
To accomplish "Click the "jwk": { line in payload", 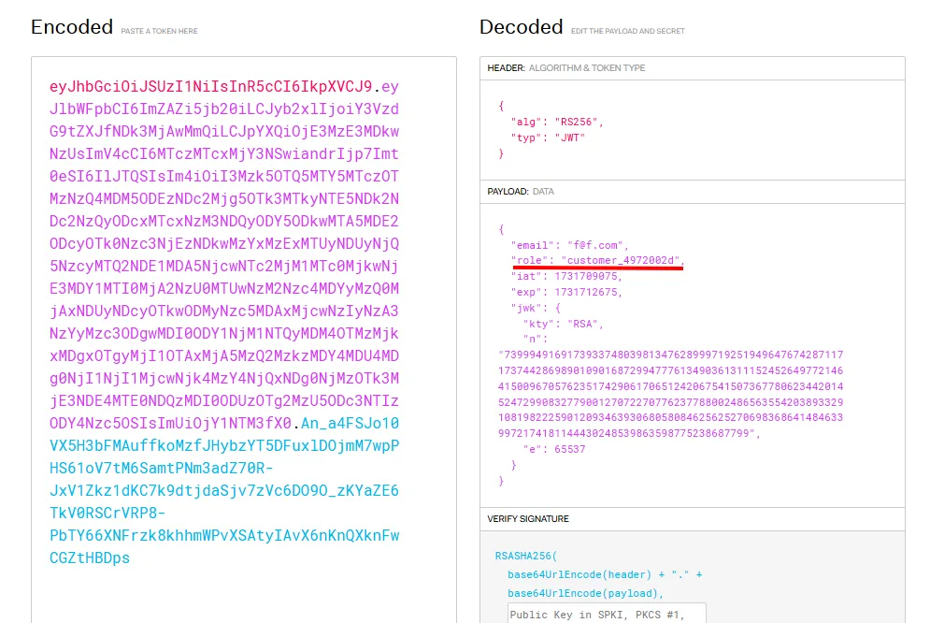I will (x=536, y=308).
